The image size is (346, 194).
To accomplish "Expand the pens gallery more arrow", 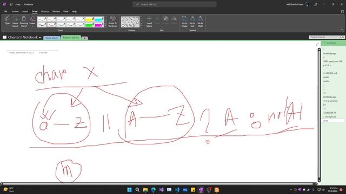I will (105, 26).
